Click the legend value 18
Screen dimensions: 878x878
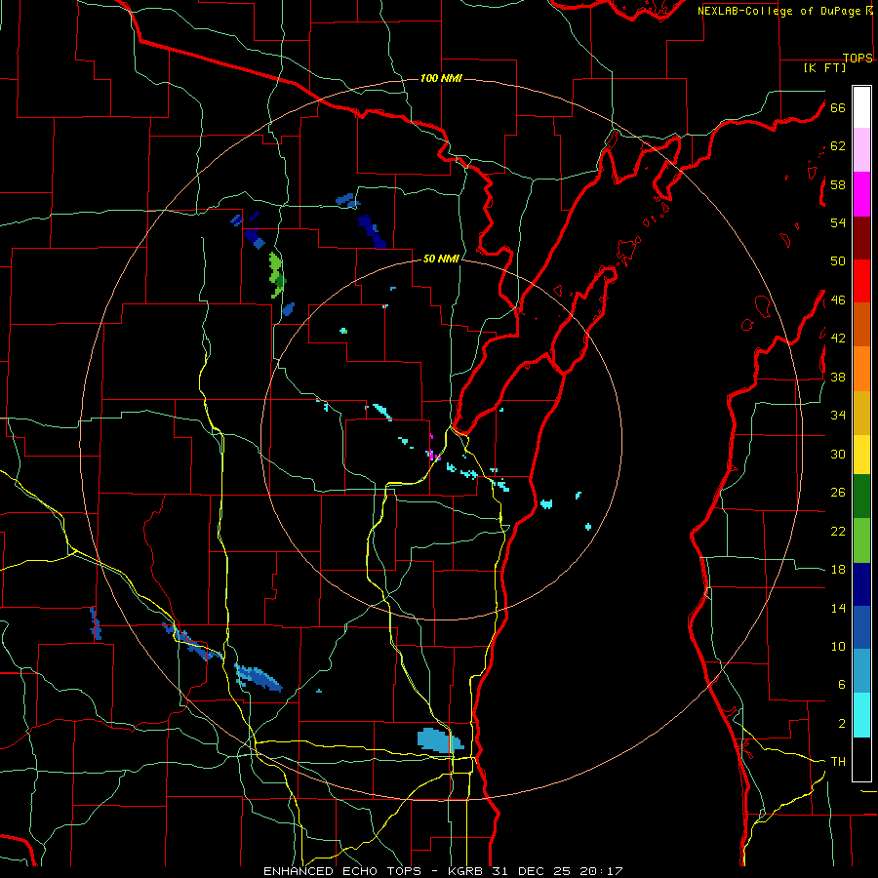pos(838,570)
